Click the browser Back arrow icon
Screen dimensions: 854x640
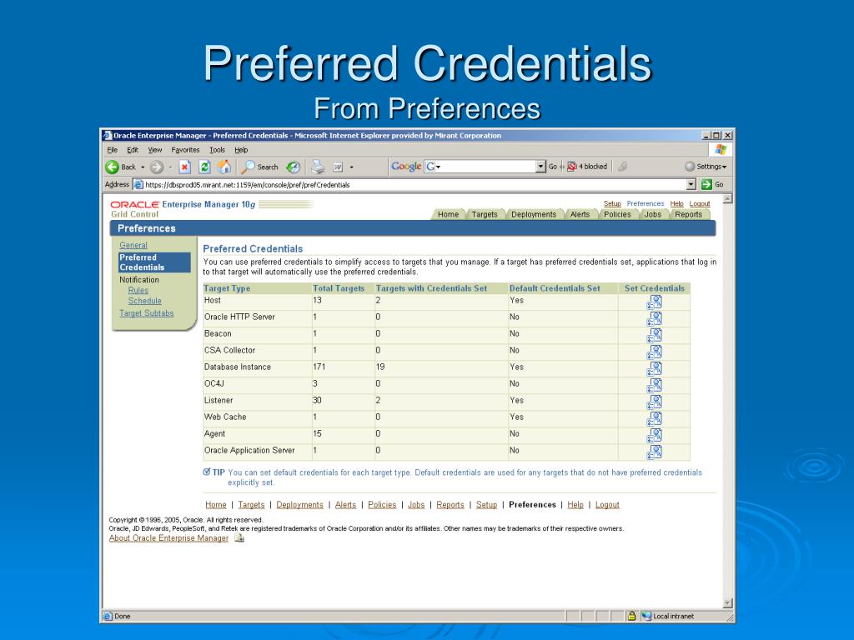point(113,167)
